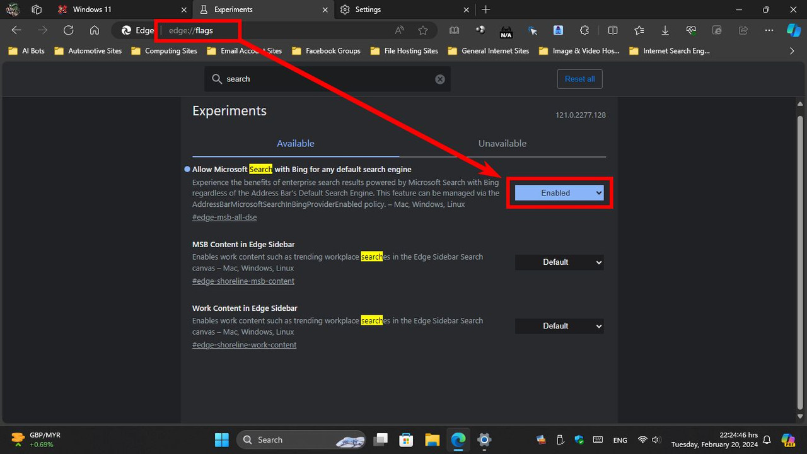Screen dimensions: 807x454
Task: Open the Extensions puzzle-piece menu
Action: click(584, 30)
